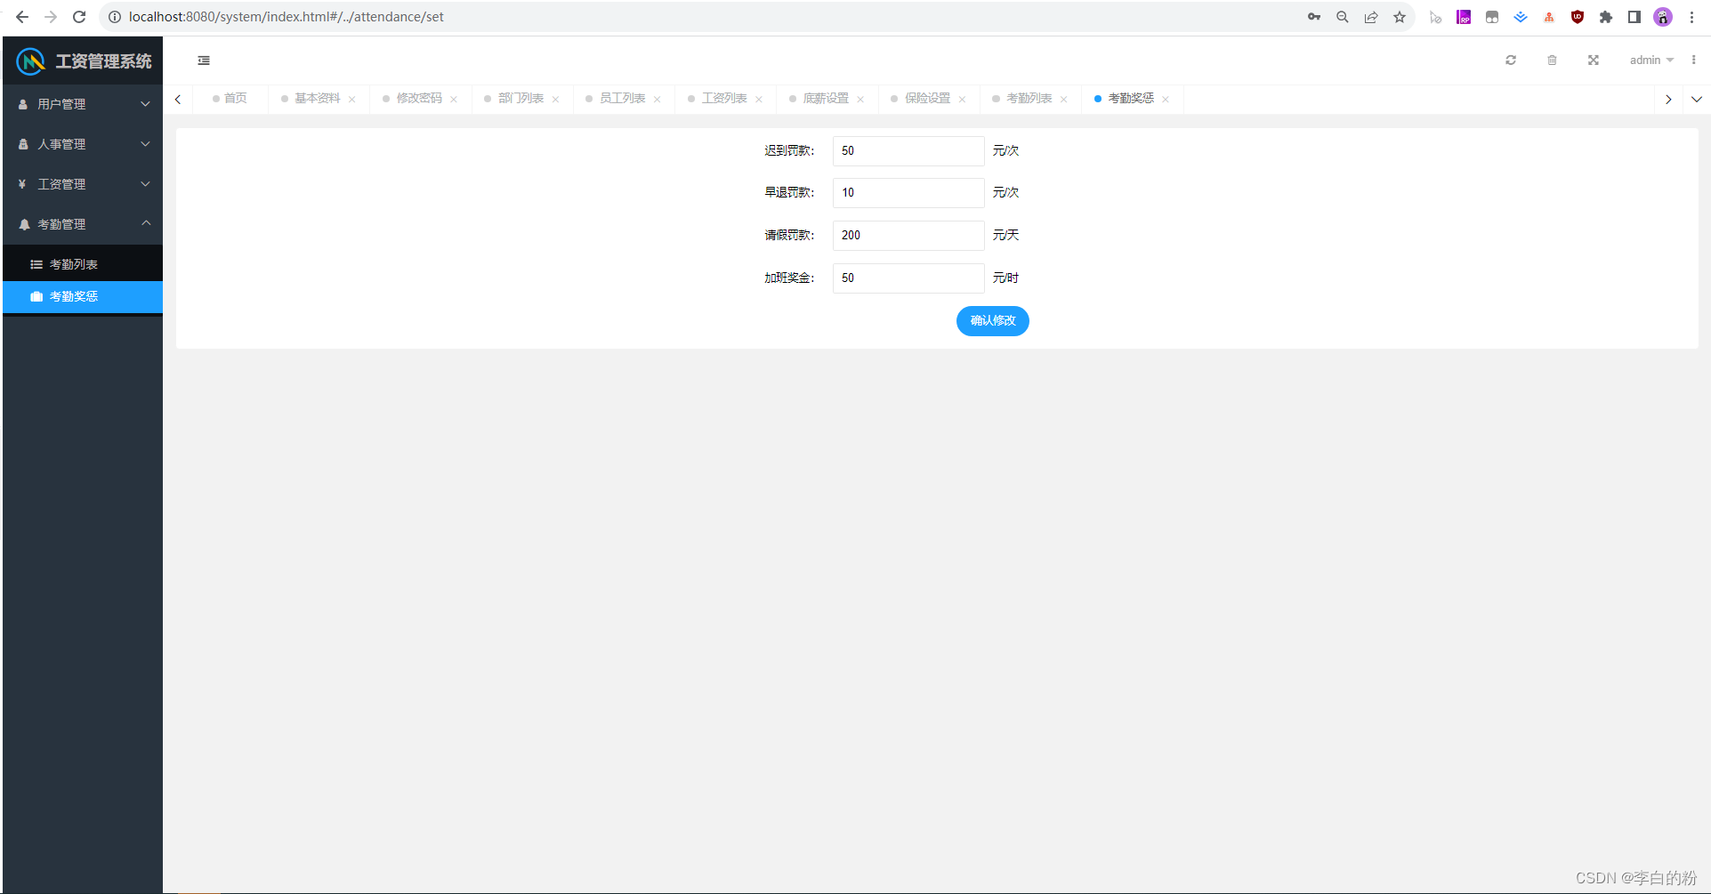View site information icon beside URL

[x=115, y=17]
